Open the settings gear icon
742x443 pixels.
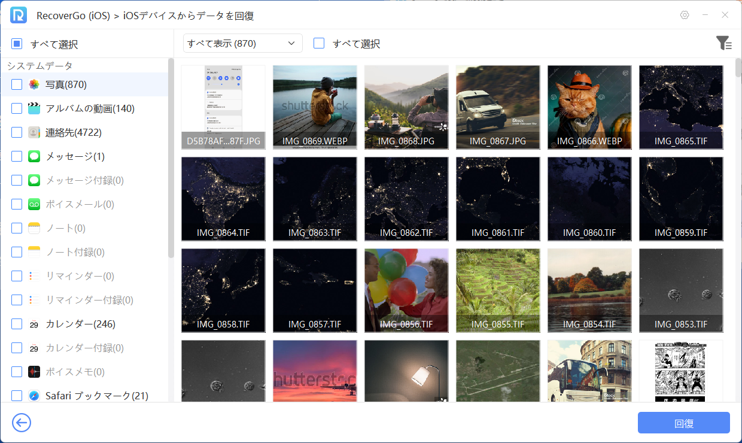[685, 15]
